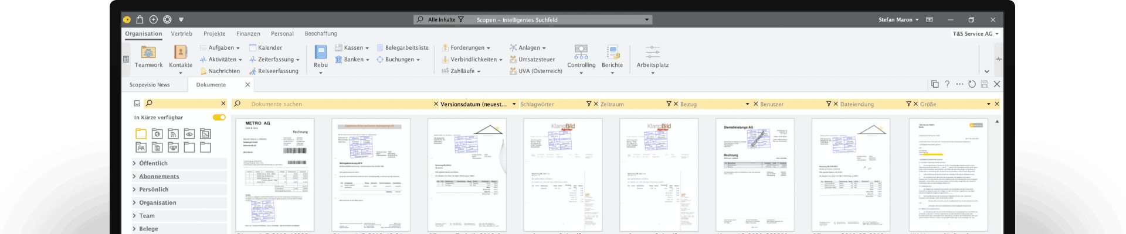Toggle the In Kürze verfügbar switch
The width and height of the screenshot is (1126, 234).
pyautogui.click(x=219, y=118)
